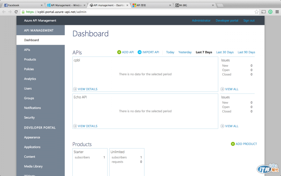
Task: Click arrow icon beside cpbl VIEW ALL
Action: coord(222,89)
